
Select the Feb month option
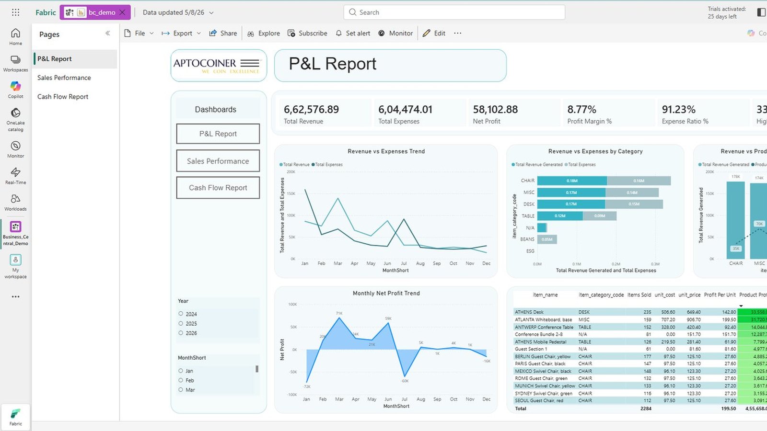click(181, 380)
